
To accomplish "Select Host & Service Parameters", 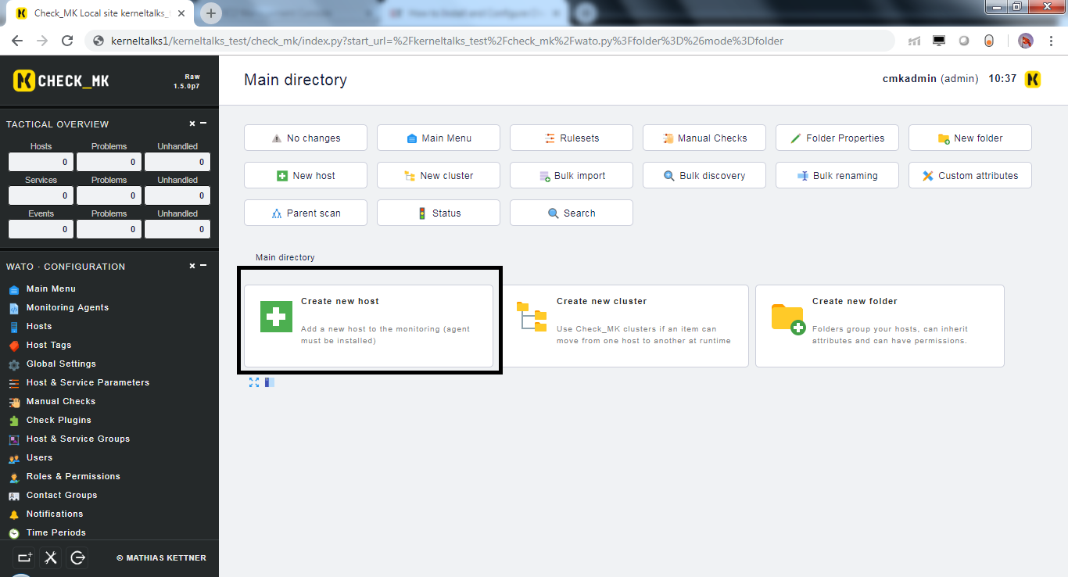I will click(88, 382).
